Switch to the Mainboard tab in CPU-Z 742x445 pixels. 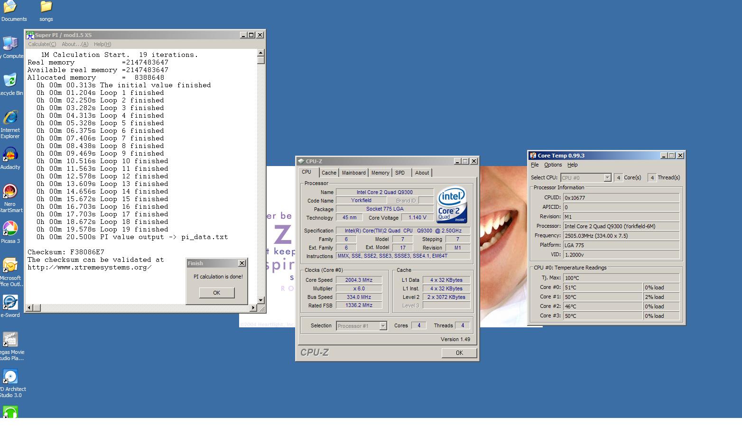point(354,173)
